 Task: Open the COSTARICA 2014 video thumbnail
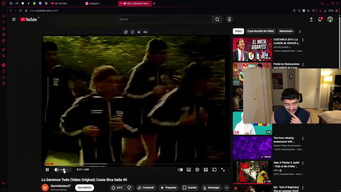pyautogui.click(x=252, y=49)
